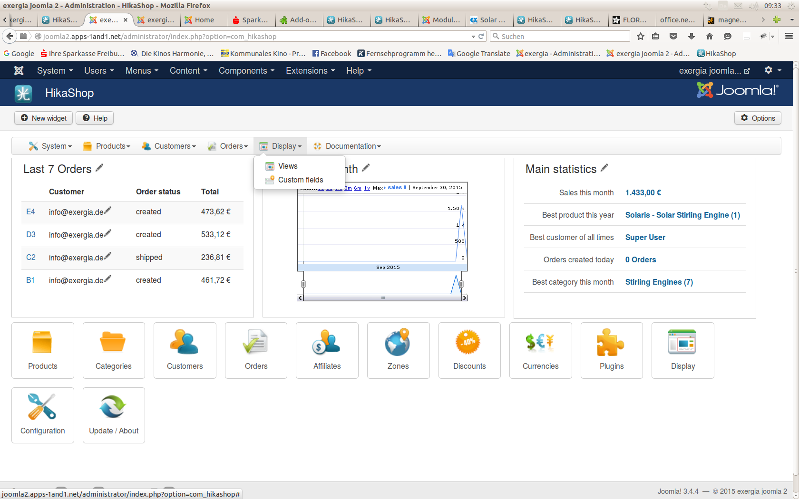Image resolution: width=799 pixels, height=499 pixels.
Task: Open order D3 link
Action: click(30, 235)
